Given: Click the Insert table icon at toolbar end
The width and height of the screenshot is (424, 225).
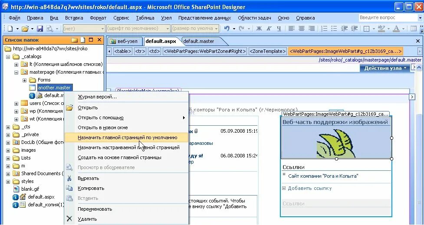Looking at the screenshot, I should coord(413,28).
